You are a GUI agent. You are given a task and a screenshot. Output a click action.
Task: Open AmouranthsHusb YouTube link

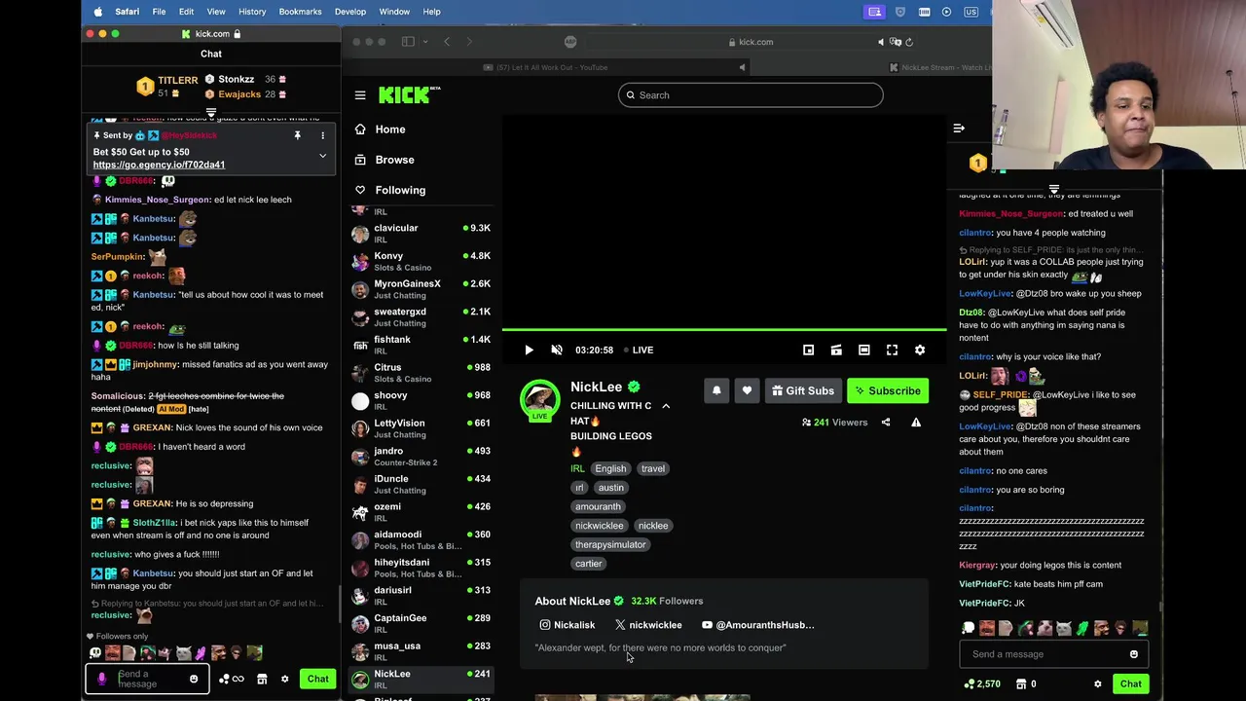point(758,625)
